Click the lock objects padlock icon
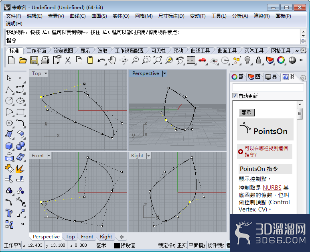 pos(258,60)
